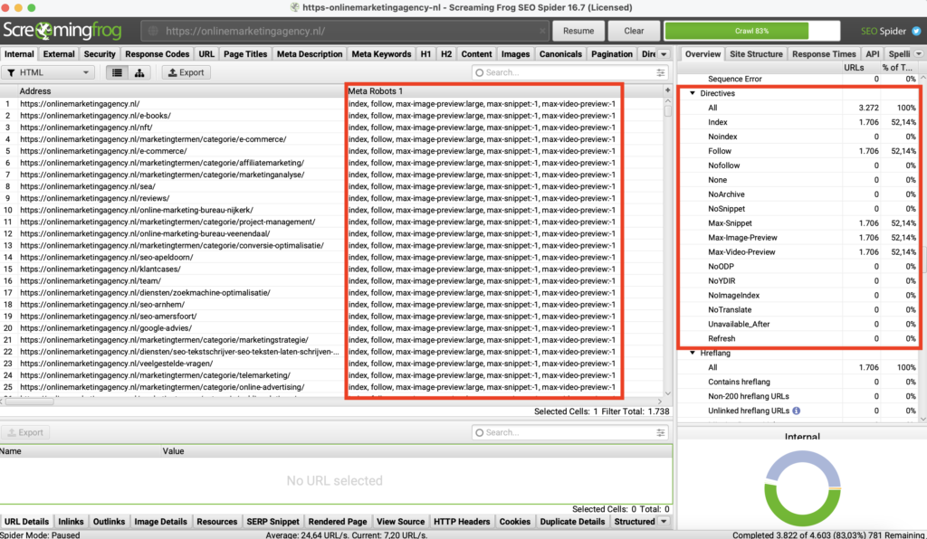The width and height of the screenshot is (927, 539).
Task: Open the Response Codes tab
Action: tap(158, 54)
